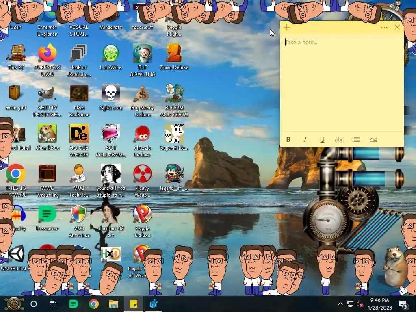416x312 pixels.
Task: Open Chrome from the taskbar
Action: [x=94, y=304]
